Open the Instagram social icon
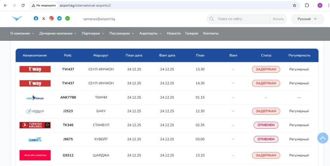 click(51, 19)
